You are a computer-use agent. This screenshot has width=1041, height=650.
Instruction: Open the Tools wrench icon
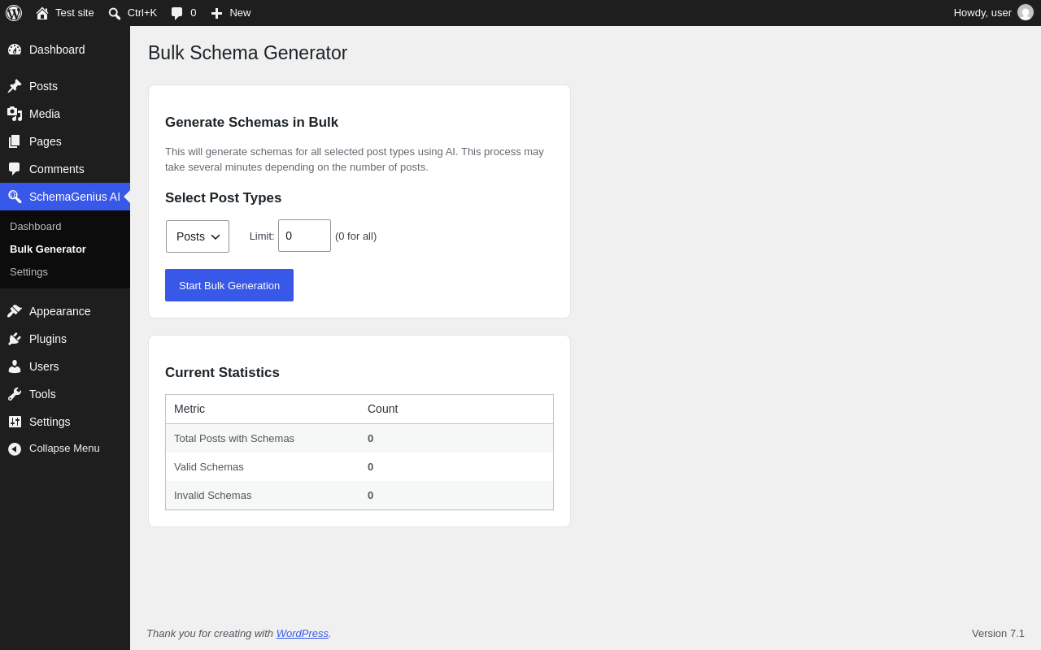pyautogui.click(x=15, y=394)
